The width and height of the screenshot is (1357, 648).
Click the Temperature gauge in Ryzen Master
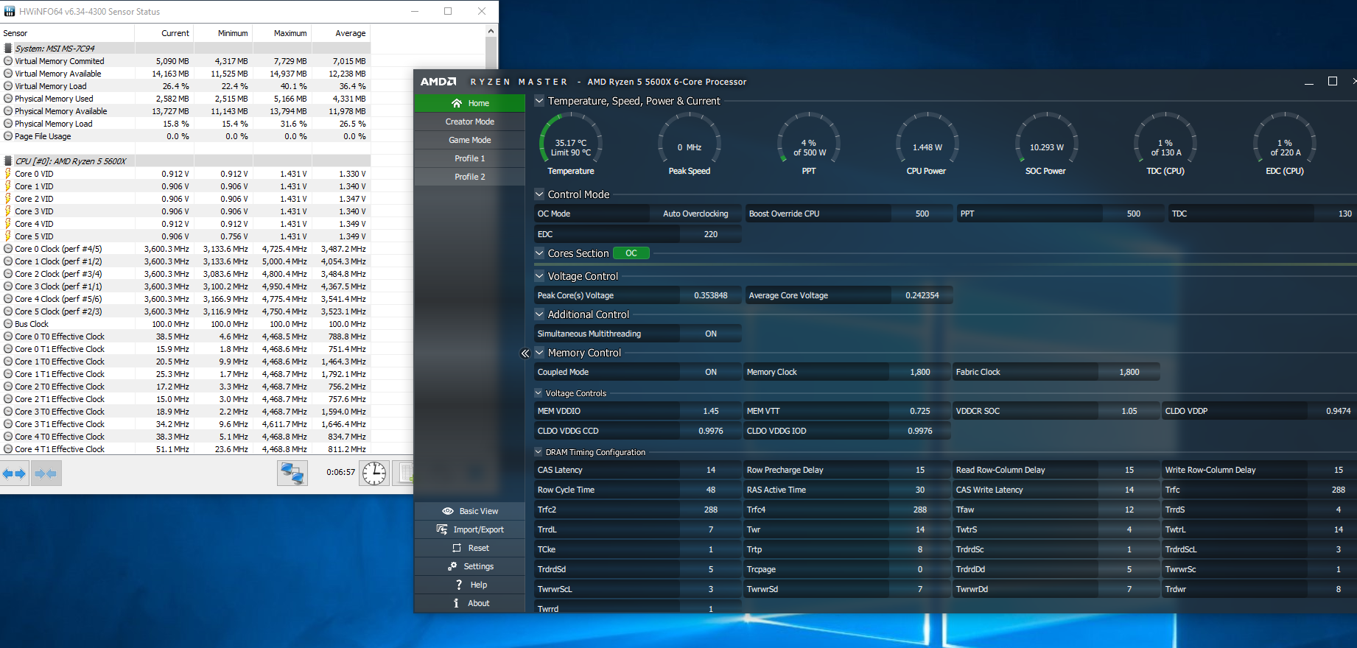tap(571, 144)
